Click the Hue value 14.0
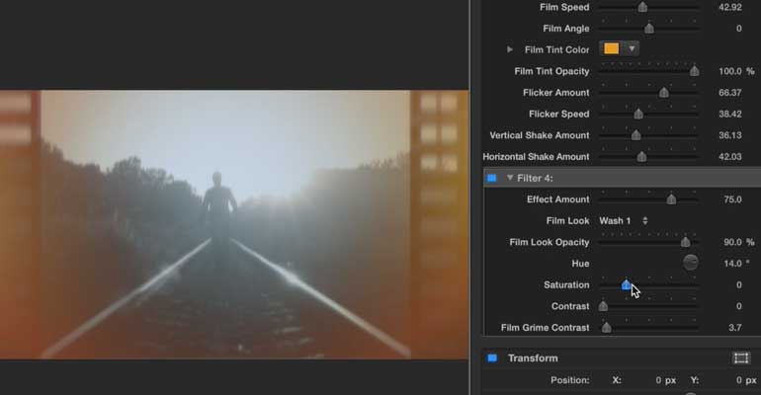The width and height of the screenshot is (761, 395). click(732, 264)
